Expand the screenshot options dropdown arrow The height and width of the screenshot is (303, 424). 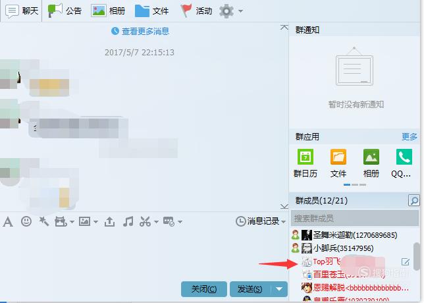(x=156, y=222)
